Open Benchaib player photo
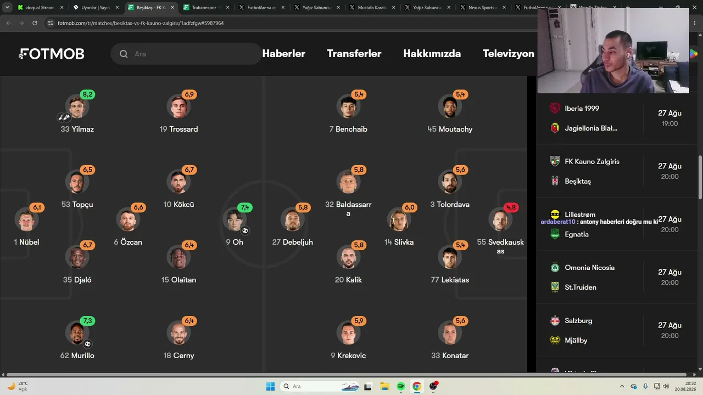 348,106
